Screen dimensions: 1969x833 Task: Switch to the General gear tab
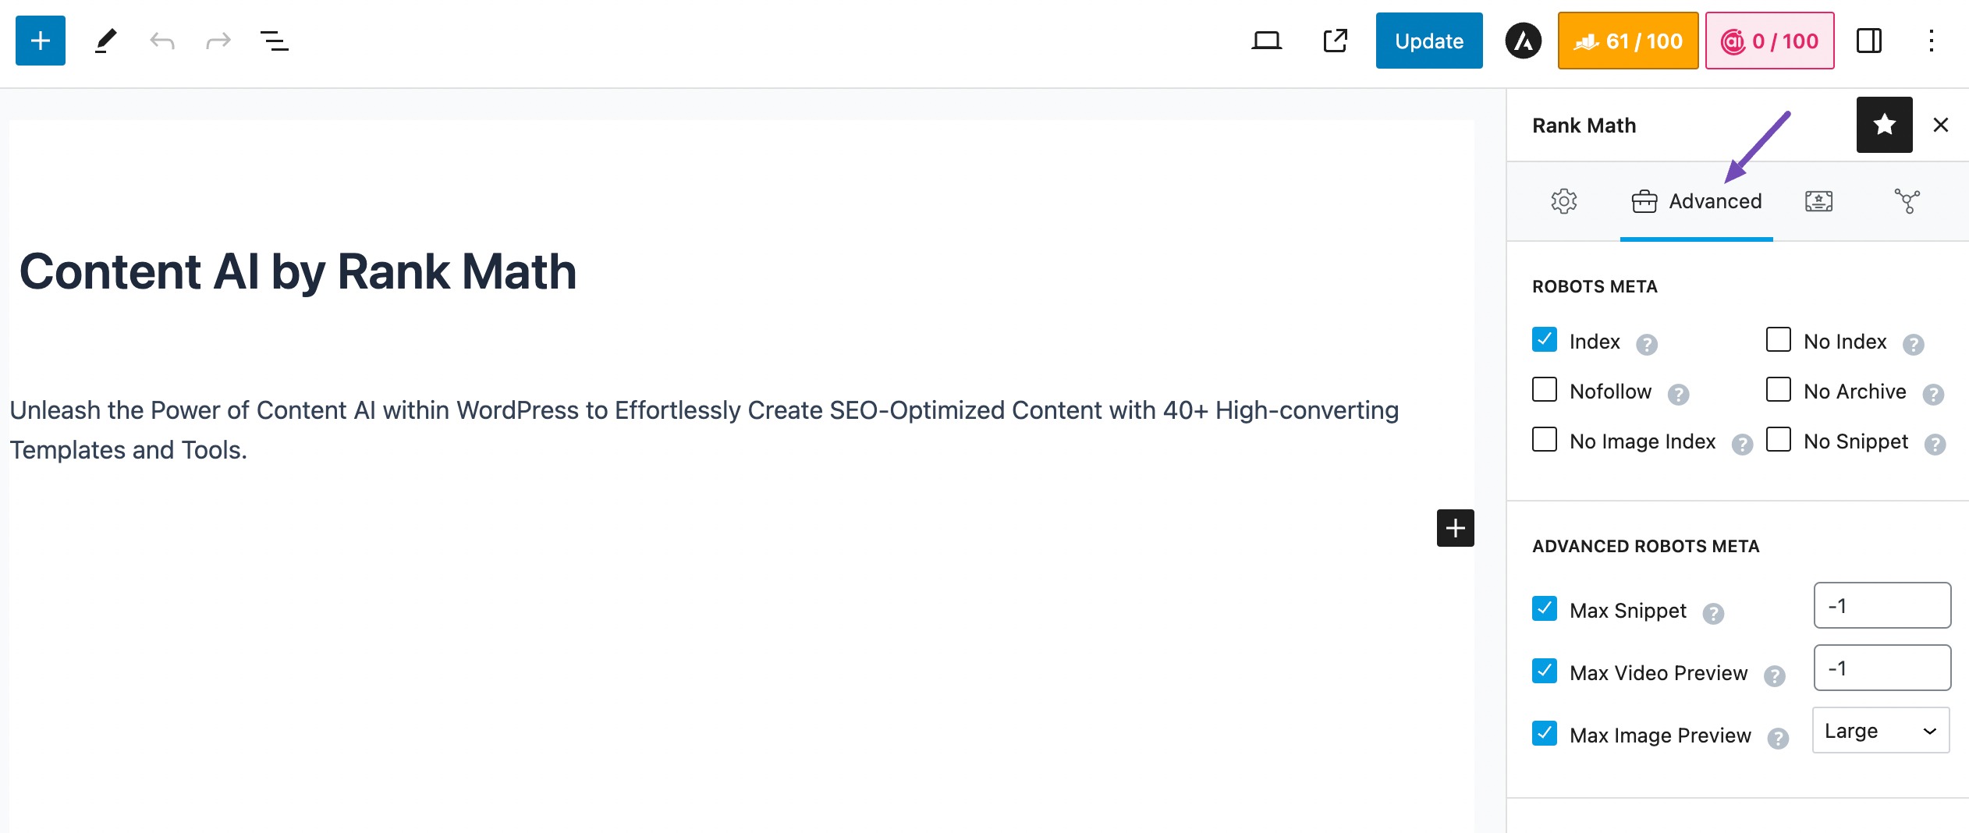coord(1563,201)
